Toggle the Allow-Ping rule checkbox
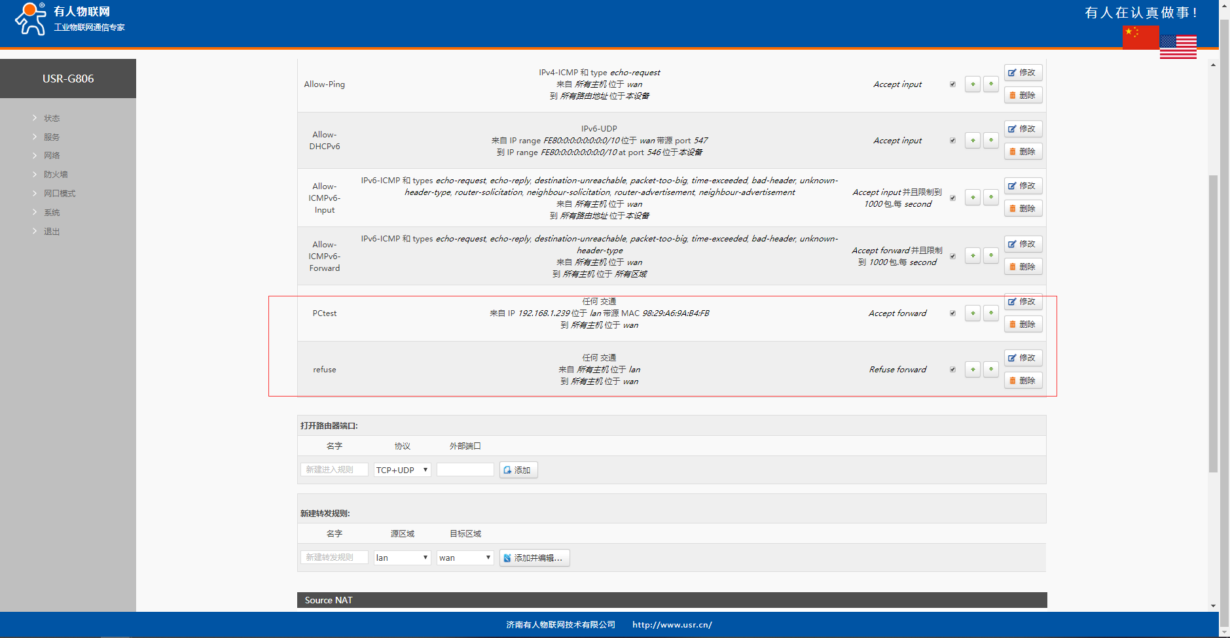This screenshot has height=638, width=1230. tap(952, 84)
